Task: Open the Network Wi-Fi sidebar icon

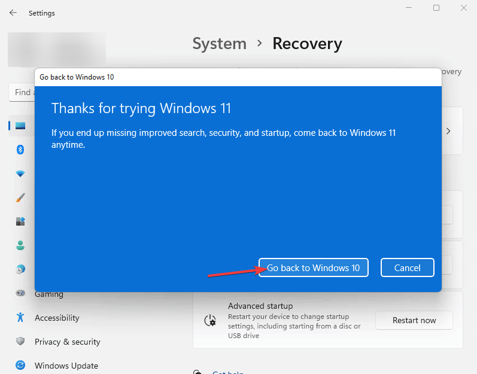Action: tap(20, 174)
